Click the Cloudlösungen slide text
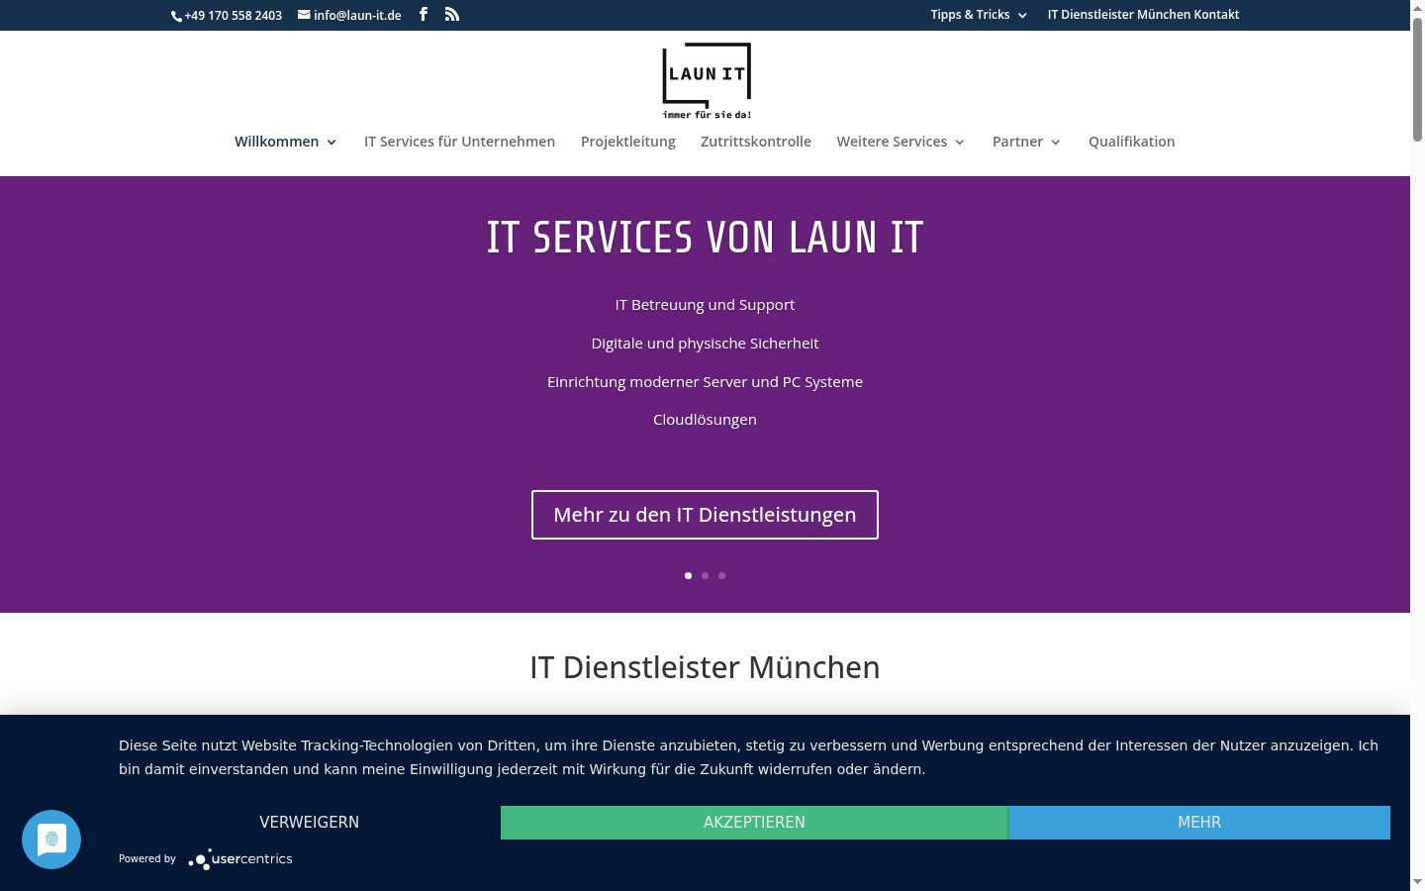The width and height of the screenshot is (1425, 891). click(x=705, y=420)
